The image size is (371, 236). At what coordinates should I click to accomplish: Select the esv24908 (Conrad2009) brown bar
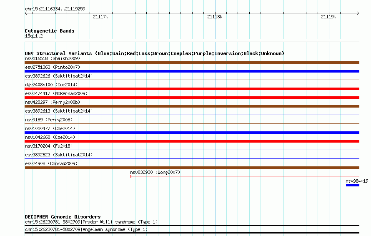click(x=192, y=168)
